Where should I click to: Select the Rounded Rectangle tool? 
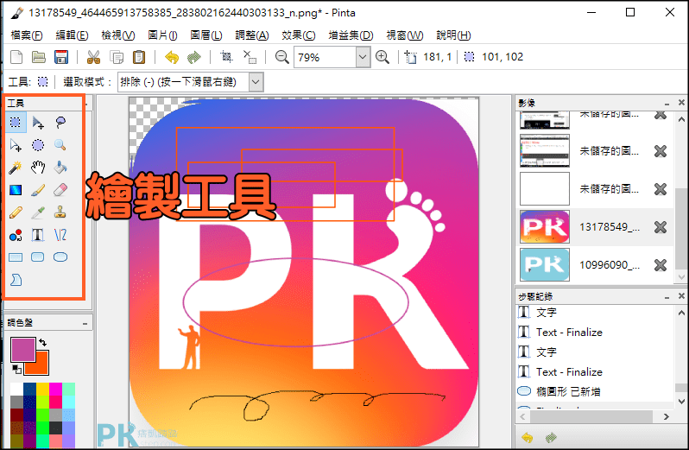point(38,257)
